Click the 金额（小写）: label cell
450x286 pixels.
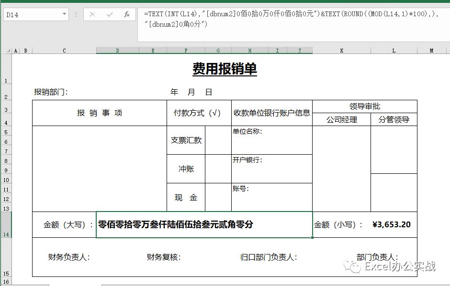click(341, 225)
